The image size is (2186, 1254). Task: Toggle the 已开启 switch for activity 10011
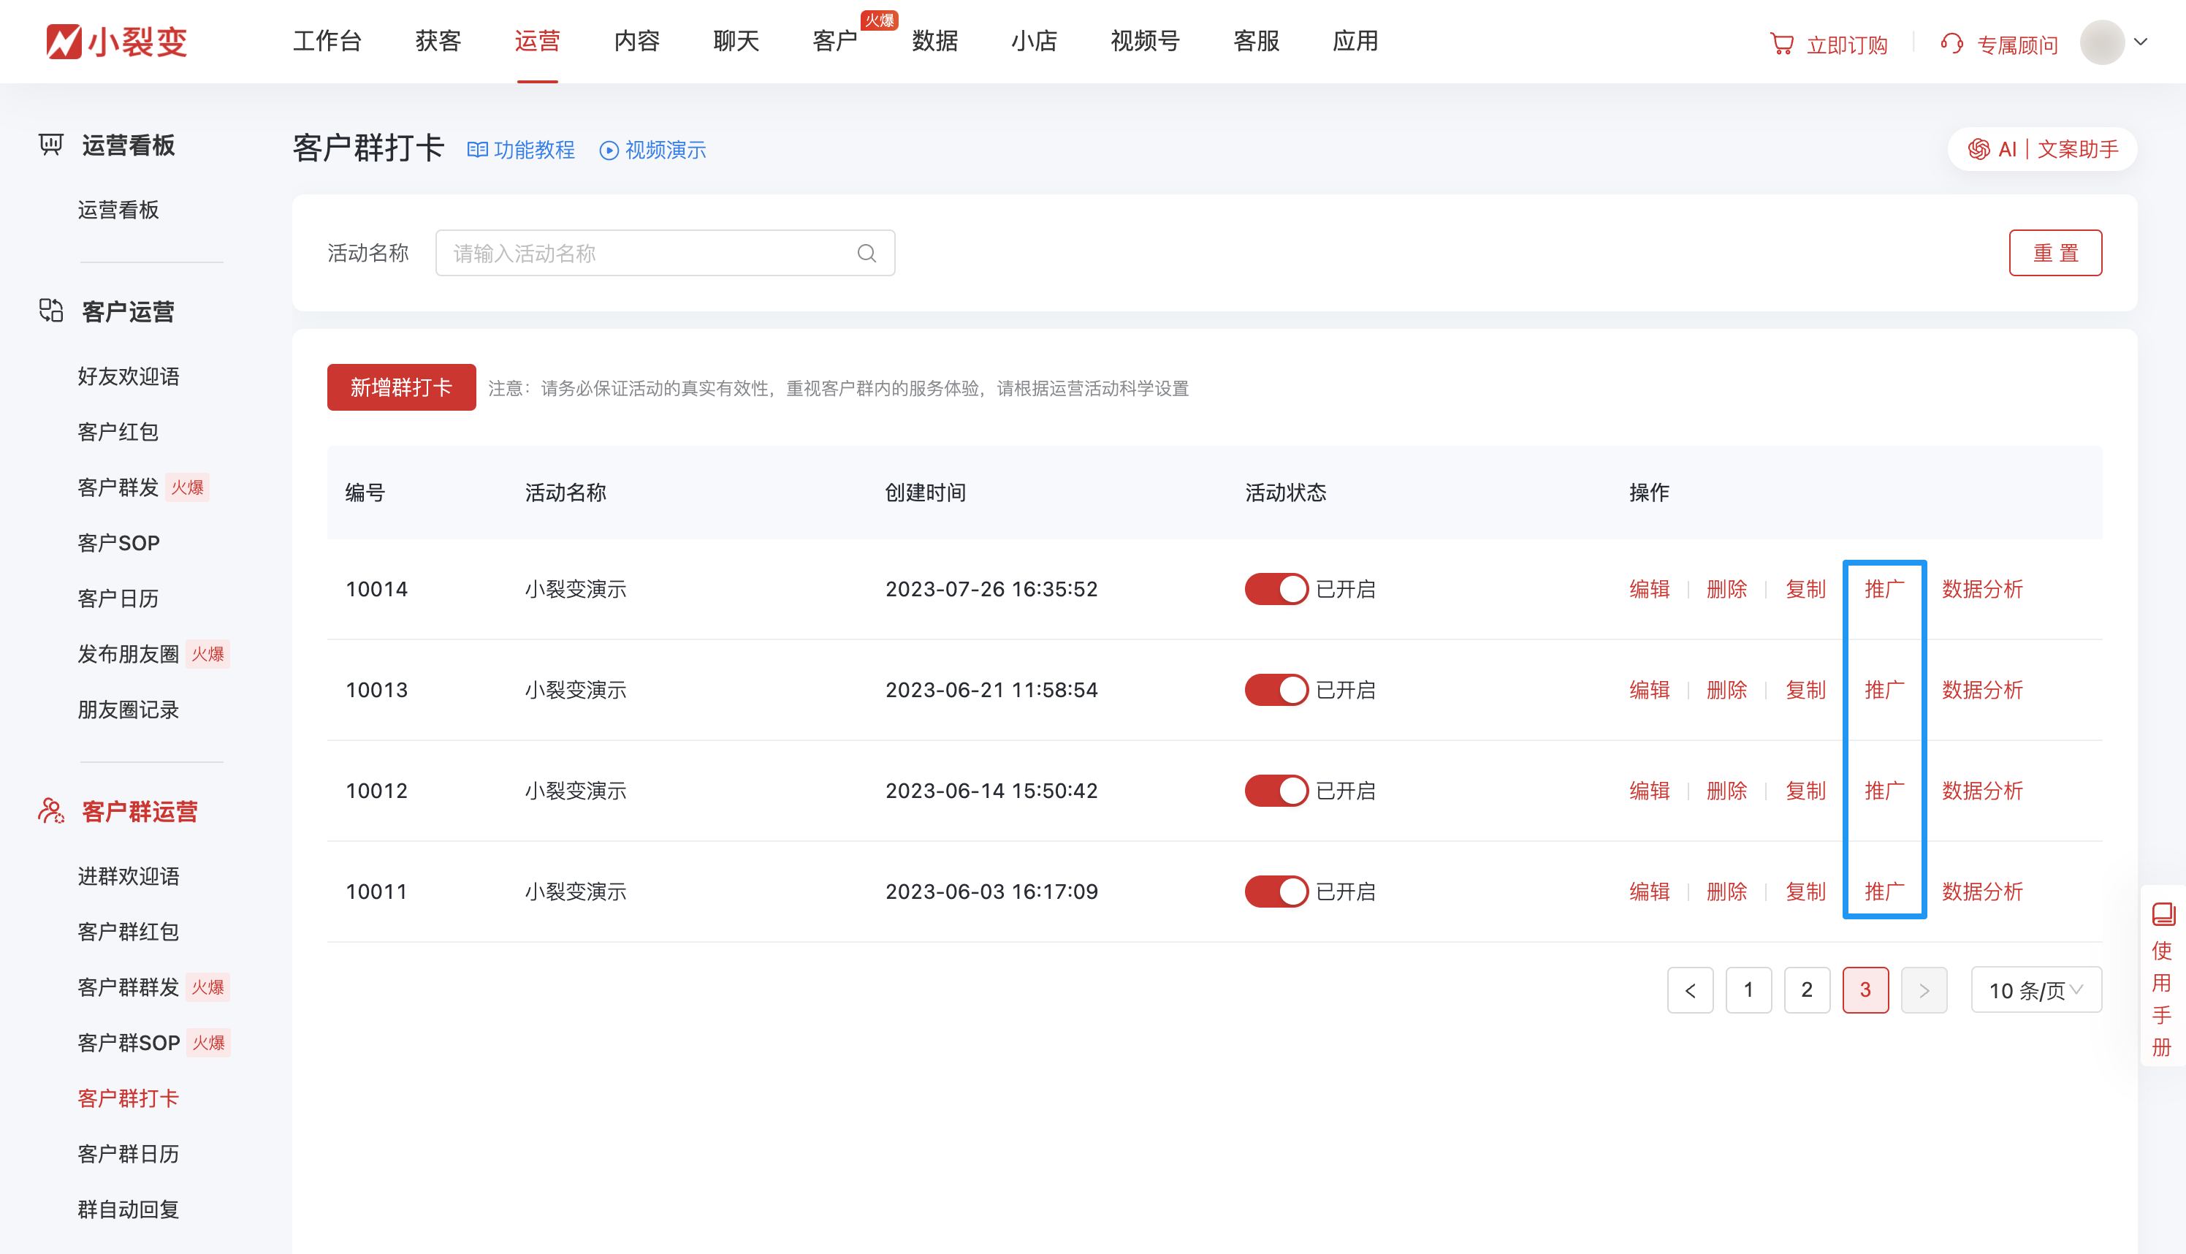1276,892
